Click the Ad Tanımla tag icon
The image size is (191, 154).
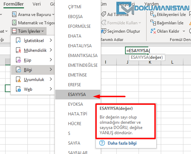tap(103, 14)
